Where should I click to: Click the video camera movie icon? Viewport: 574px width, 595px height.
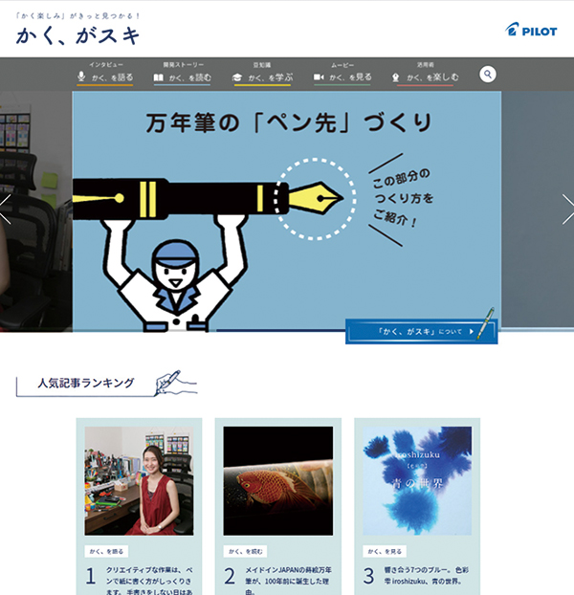(x=319, y=77)
